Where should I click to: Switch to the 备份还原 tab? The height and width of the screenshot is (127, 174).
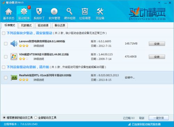pyautogui.click(x=60, y=25)
